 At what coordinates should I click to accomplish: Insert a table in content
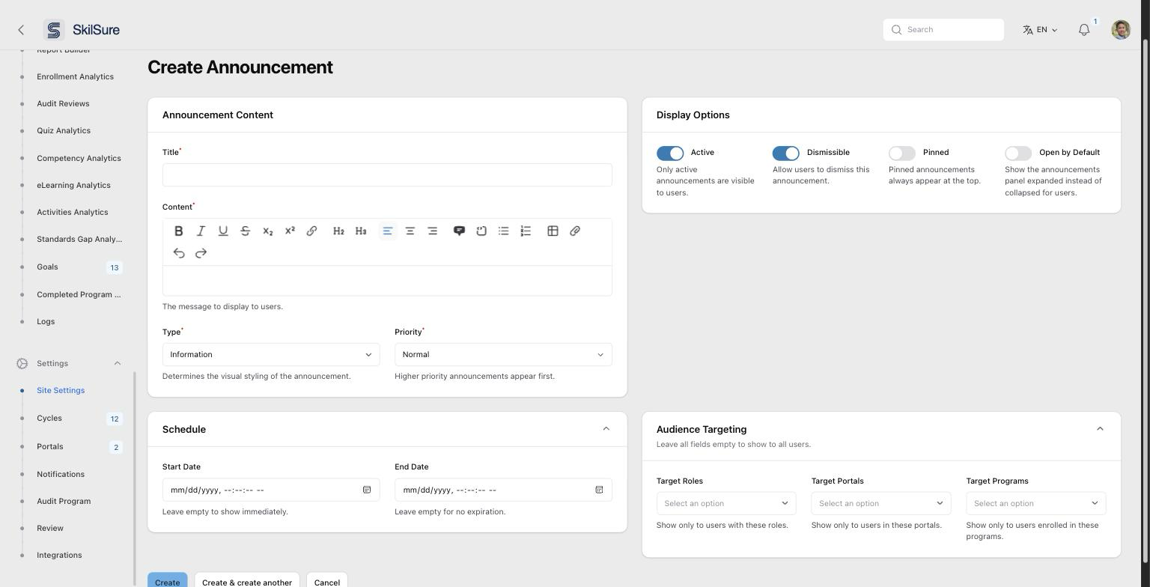553,231
